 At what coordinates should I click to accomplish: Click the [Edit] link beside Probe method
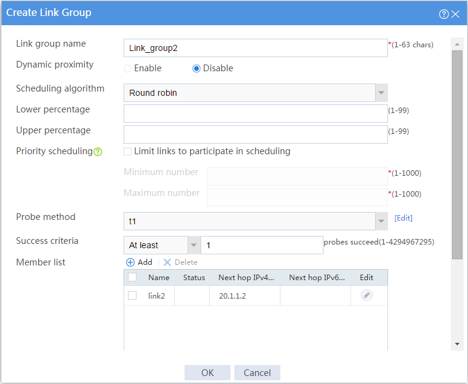403,218
